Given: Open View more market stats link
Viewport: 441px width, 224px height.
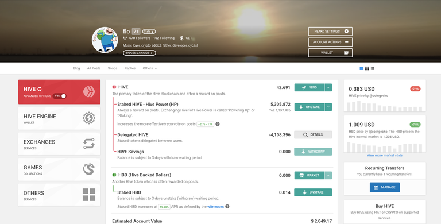Looking at the screenshot, I should 385,155.
